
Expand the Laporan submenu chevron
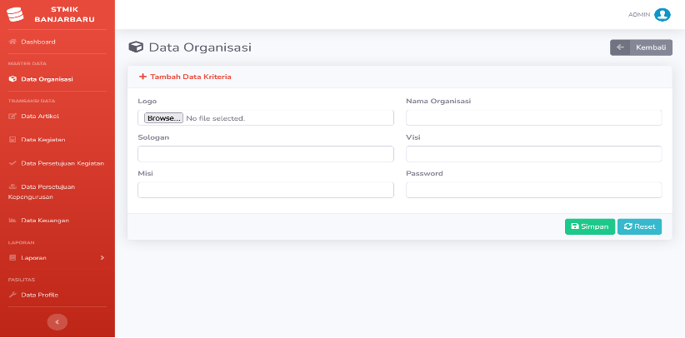(102, 257)
